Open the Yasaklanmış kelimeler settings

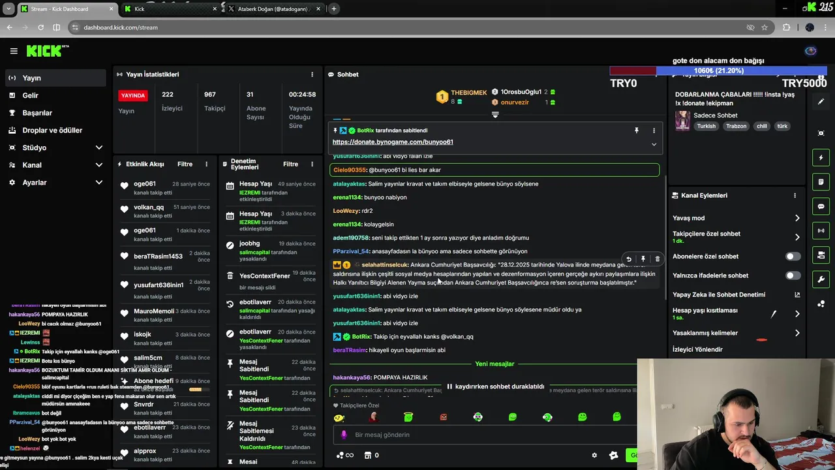[x=736, y=333]
